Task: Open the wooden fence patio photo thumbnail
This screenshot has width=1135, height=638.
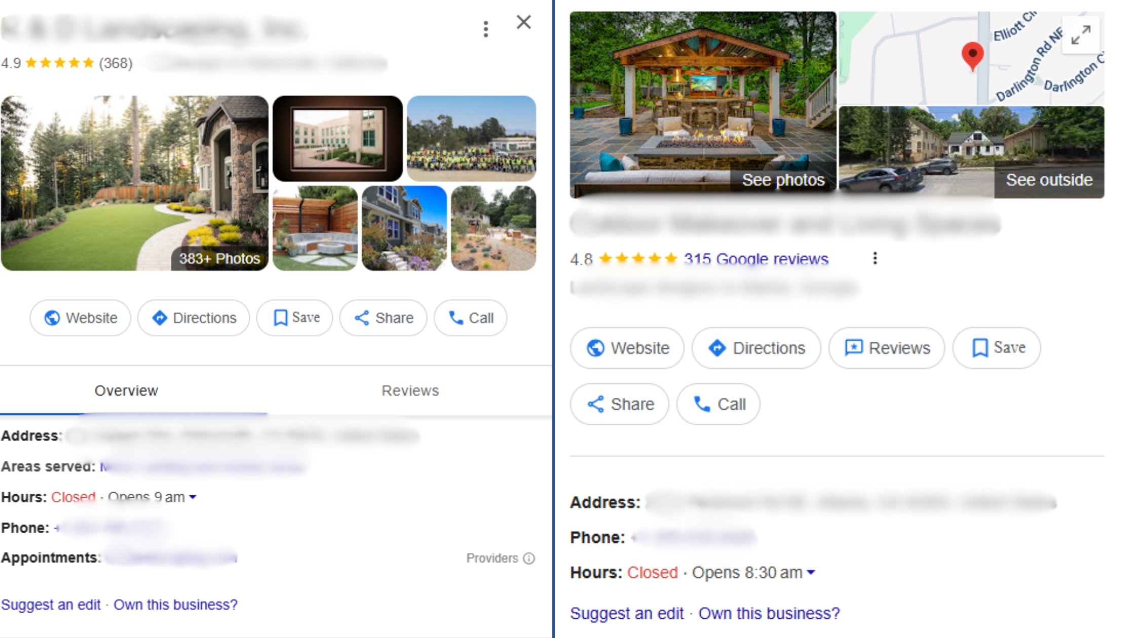Action: (315, 228)
